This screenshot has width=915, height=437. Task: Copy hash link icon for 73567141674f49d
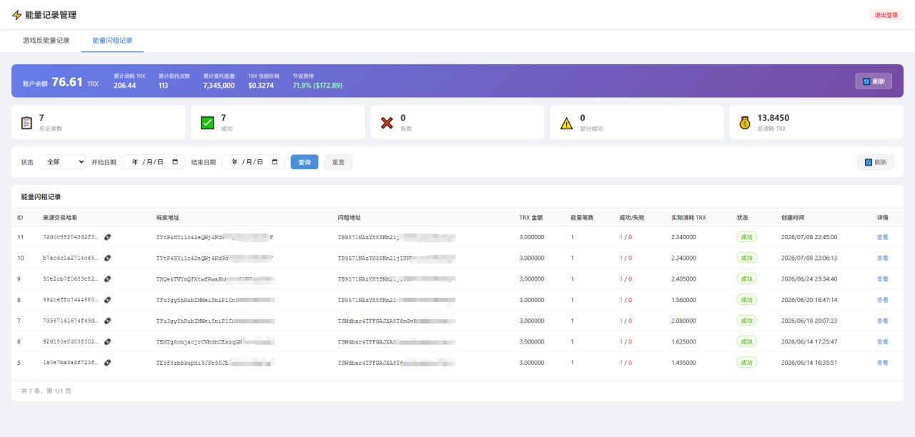[x=108, y=321]
